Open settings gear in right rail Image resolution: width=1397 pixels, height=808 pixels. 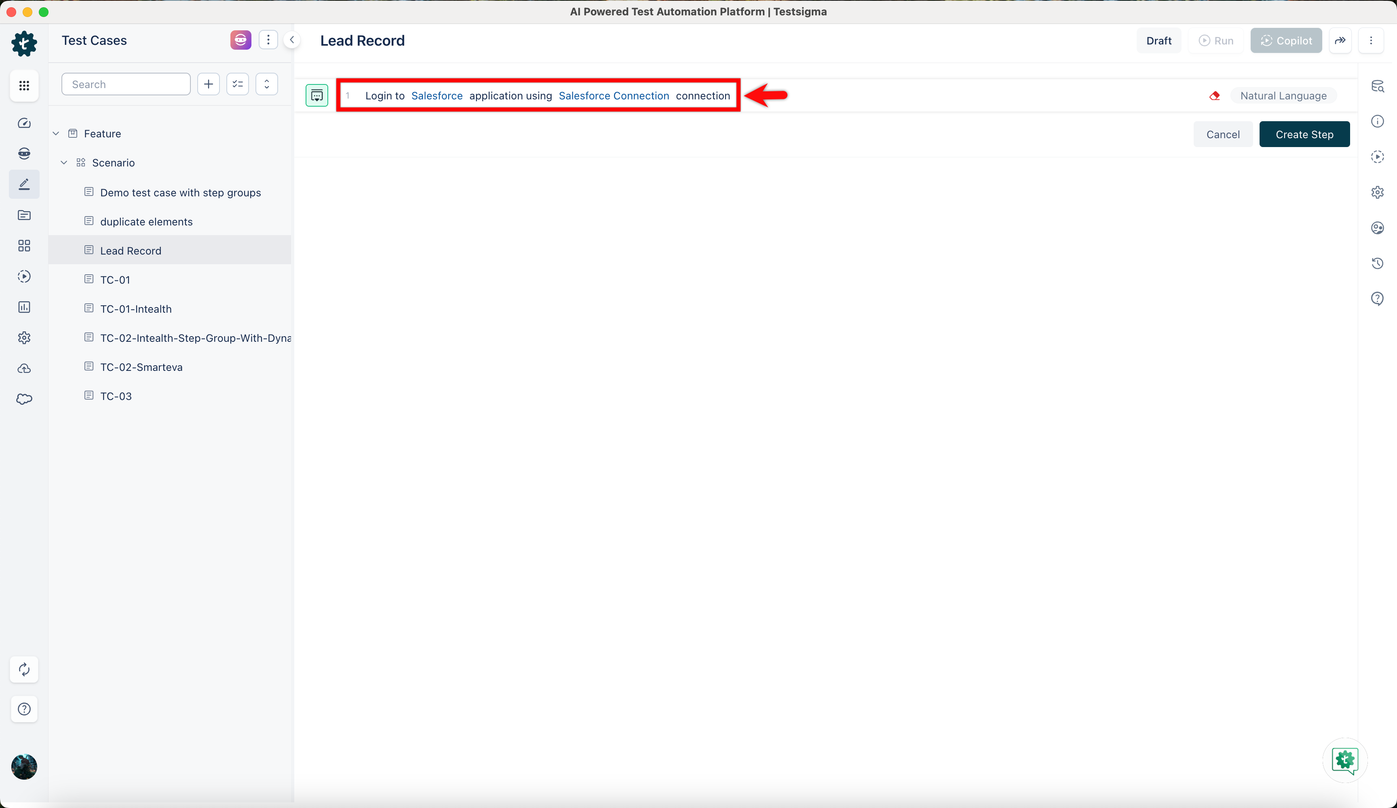tap(1378, 192)
